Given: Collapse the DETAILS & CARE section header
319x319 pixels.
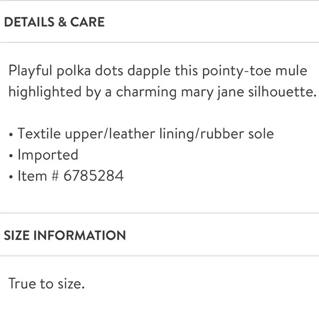Looking at the screenshot, I should coord(159,22).
